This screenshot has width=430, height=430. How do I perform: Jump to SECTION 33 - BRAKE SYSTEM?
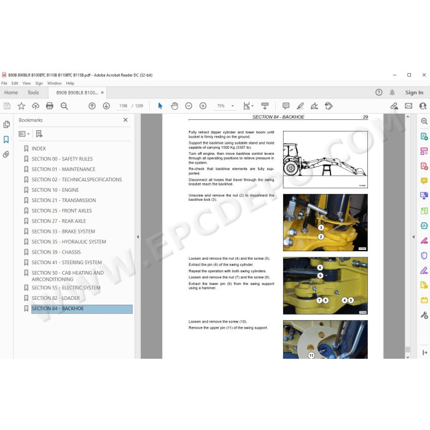click(63, 232)
